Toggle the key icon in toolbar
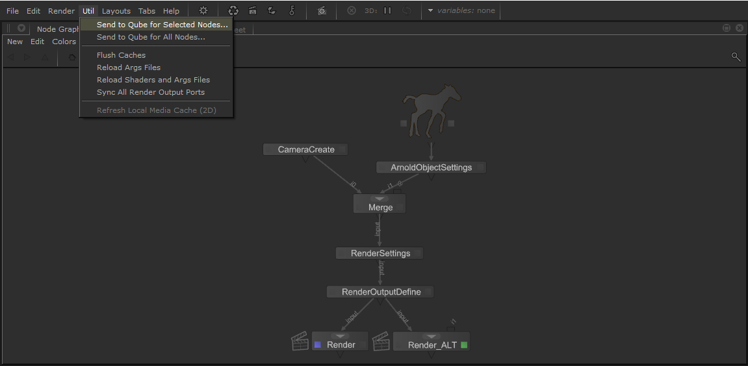This screenshot has width=748, height=366. point(292,10)
